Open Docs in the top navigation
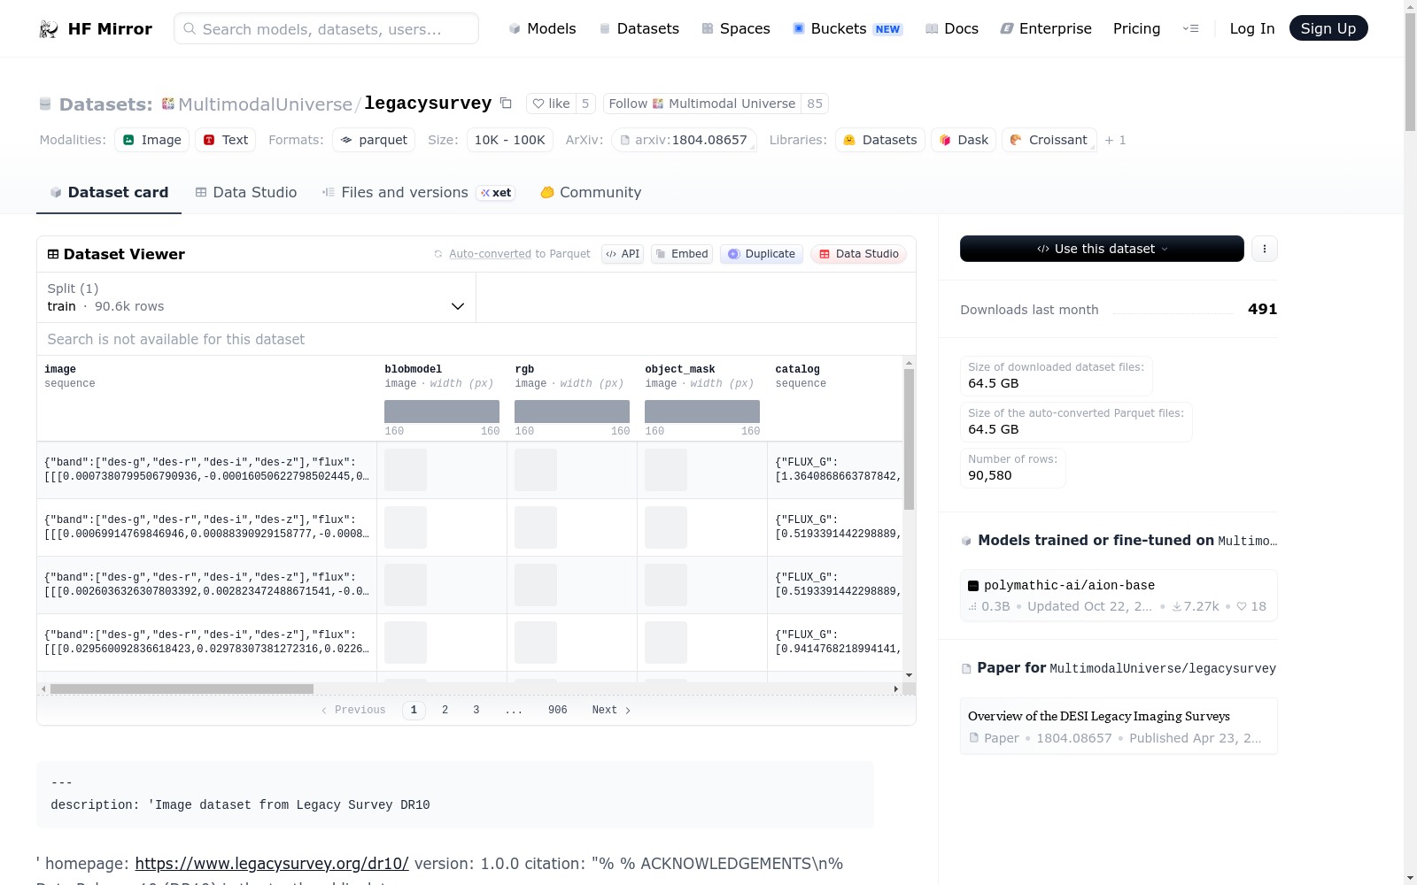 coord(951,28)
